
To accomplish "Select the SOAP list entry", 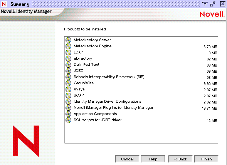I will [x=79, y=95].
